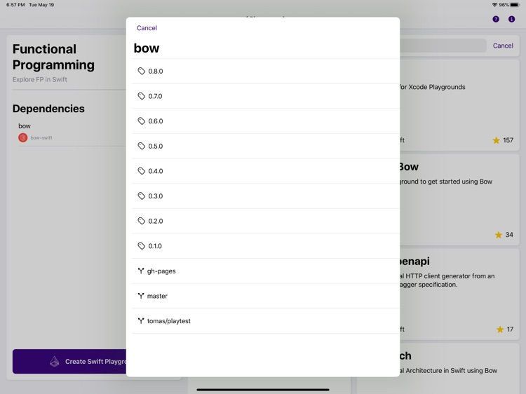Open the info icon in top bar
The height and width of the screenshot is (394, 526).
pyautogui.click(x=511, y=19)
